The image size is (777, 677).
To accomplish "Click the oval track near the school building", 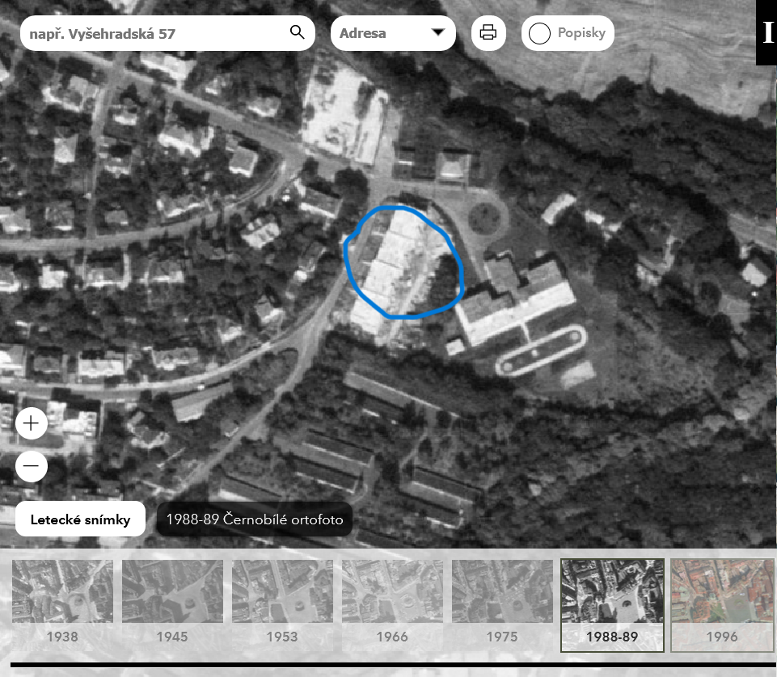I will pyautogui.click(x=540, y=350).
